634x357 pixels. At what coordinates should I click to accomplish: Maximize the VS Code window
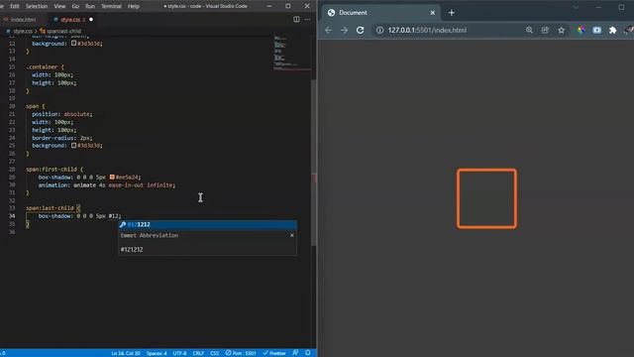[288, 6]
